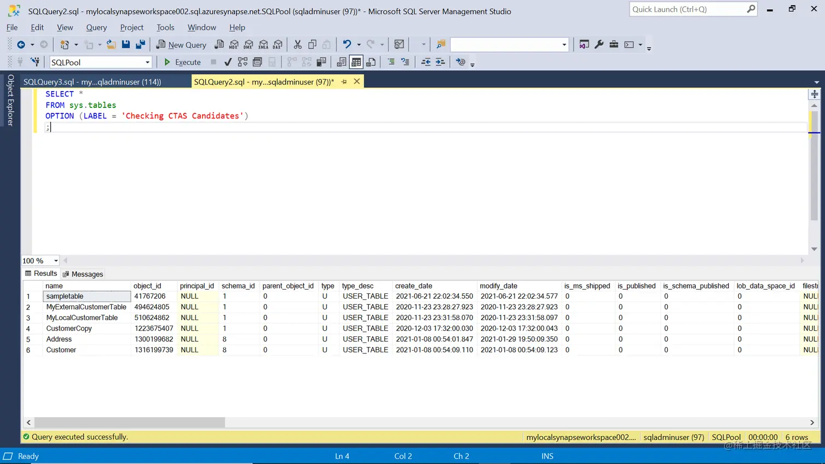Toggle Results to Grid output mode
825x464 pixels.
click(x=356, y=62)
